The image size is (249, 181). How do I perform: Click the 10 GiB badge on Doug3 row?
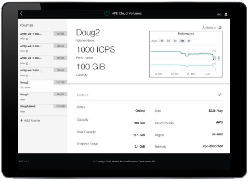point(61,94)
